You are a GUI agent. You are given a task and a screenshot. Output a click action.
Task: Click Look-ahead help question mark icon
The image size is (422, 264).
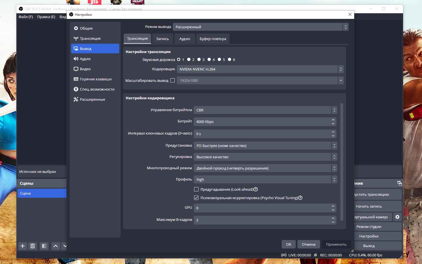256,189
